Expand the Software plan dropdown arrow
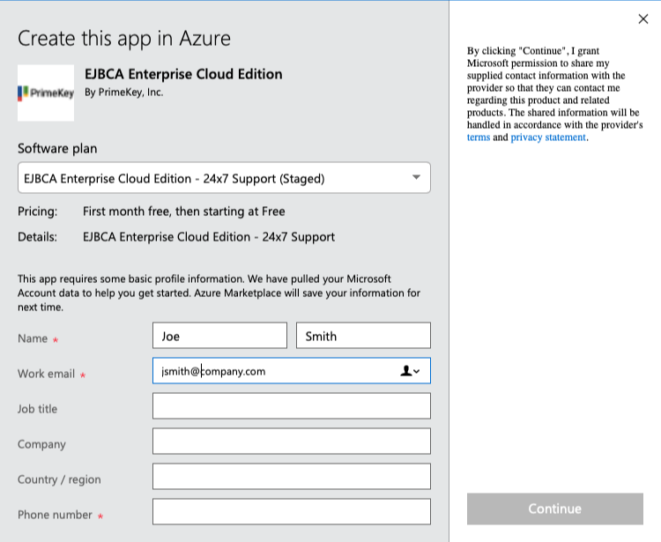661x542 pixels. click(416, 178)
